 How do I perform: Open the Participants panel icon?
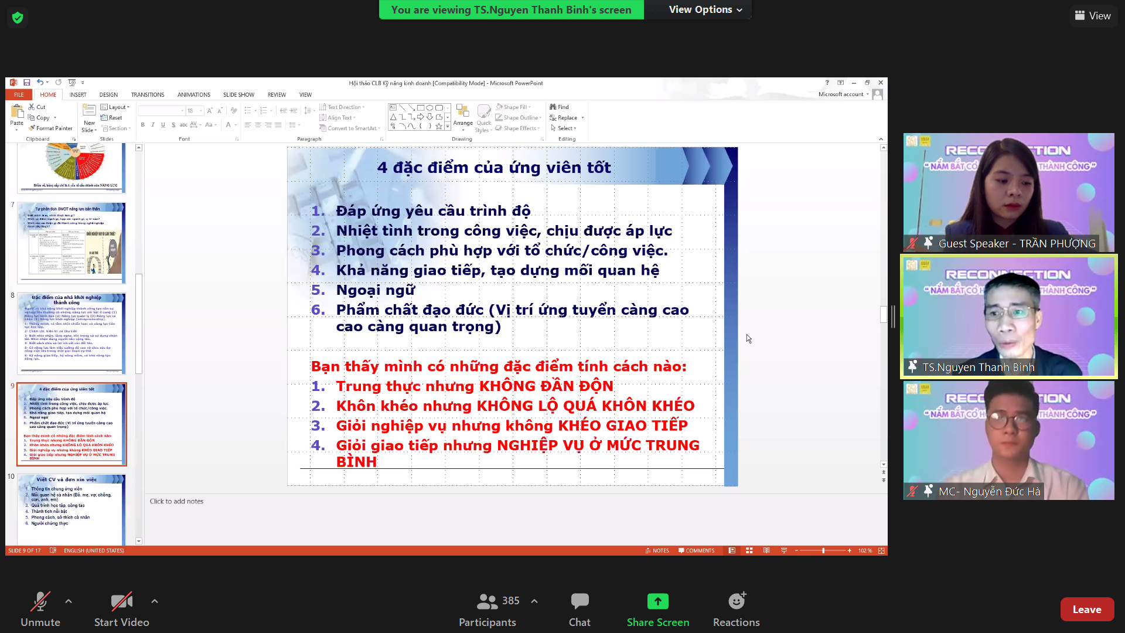[487, 601]
